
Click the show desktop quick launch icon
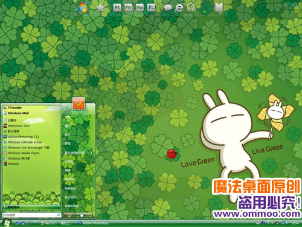click(18, 223)
